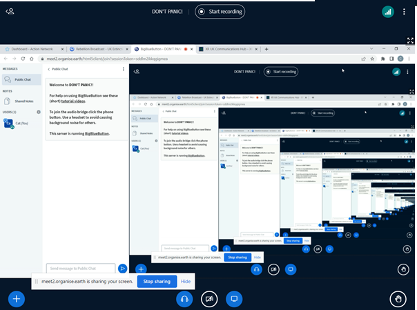The width and height of the screenshot is (417, 310).
Task: Open the outermost three-dot options menu
Action: [x=404, y=12]
